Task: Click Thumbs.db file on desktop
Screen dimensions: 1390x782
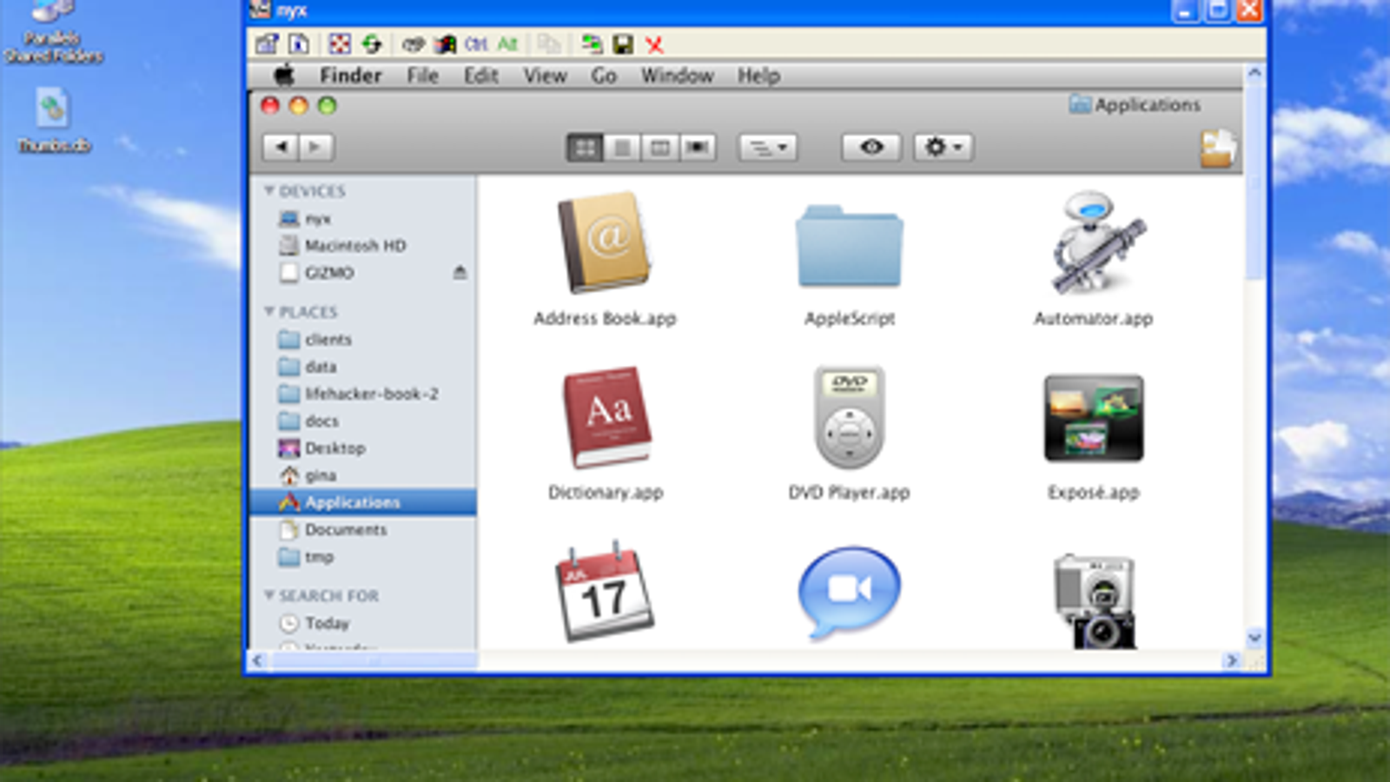Action: click(54, 121)
